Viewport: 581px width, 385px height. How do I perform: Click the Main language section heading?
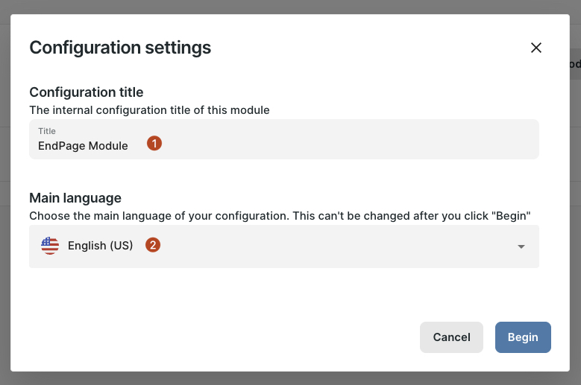coord(75,198)
